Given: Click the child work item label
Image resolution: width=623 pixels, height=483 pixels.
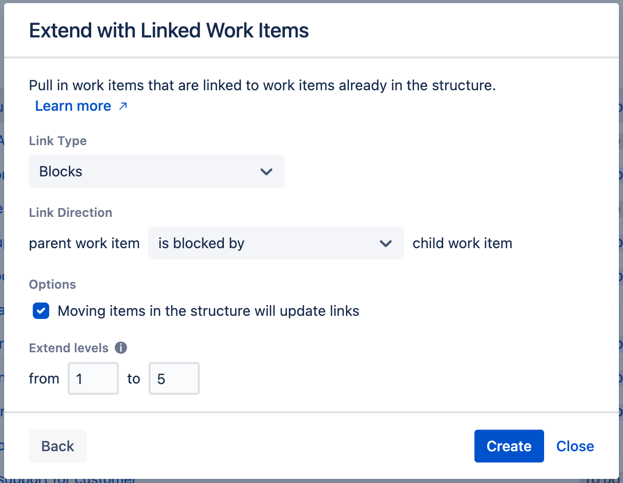Looking at the screenshot, I should point(462,243).
